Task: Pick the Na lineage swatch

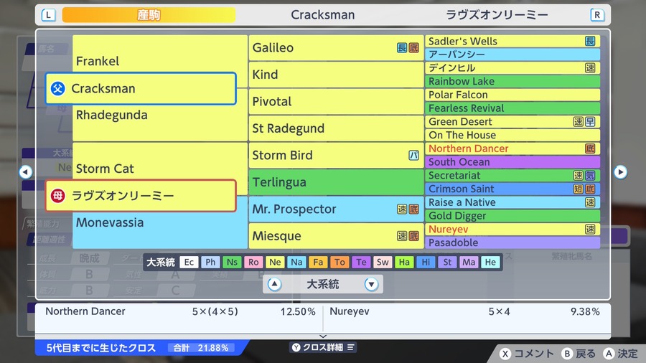Action: click(296, 262)
